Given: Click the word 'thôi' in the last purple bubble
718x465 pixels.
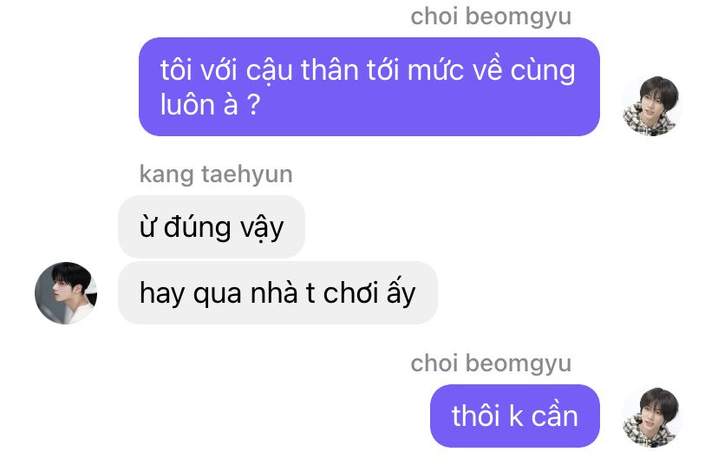Looking at the screenshot, I should click(475, 416).
